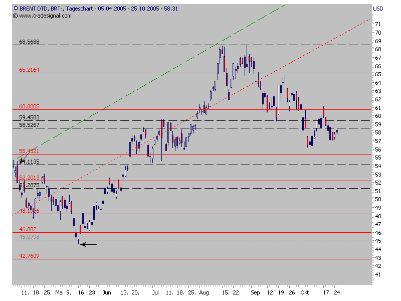The width and height of the screenshot is (401, 301).
Task: Click the 68.5688 price level label
Action: click(30, 43)
